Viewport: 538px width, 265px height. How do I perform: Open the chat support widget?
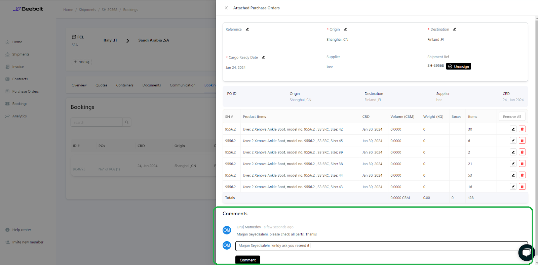pyautogui.click(x=526, y=253)
